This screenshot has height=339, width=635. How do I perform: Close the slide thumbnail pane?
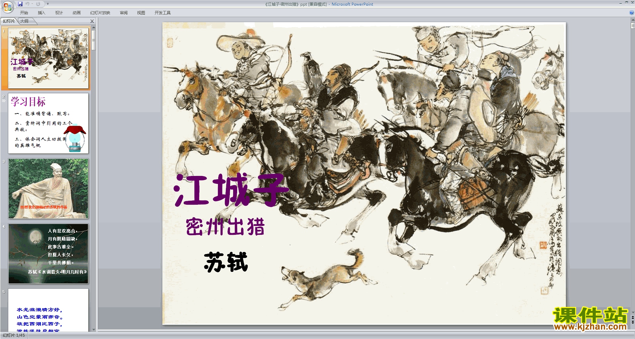coord(92,21)
